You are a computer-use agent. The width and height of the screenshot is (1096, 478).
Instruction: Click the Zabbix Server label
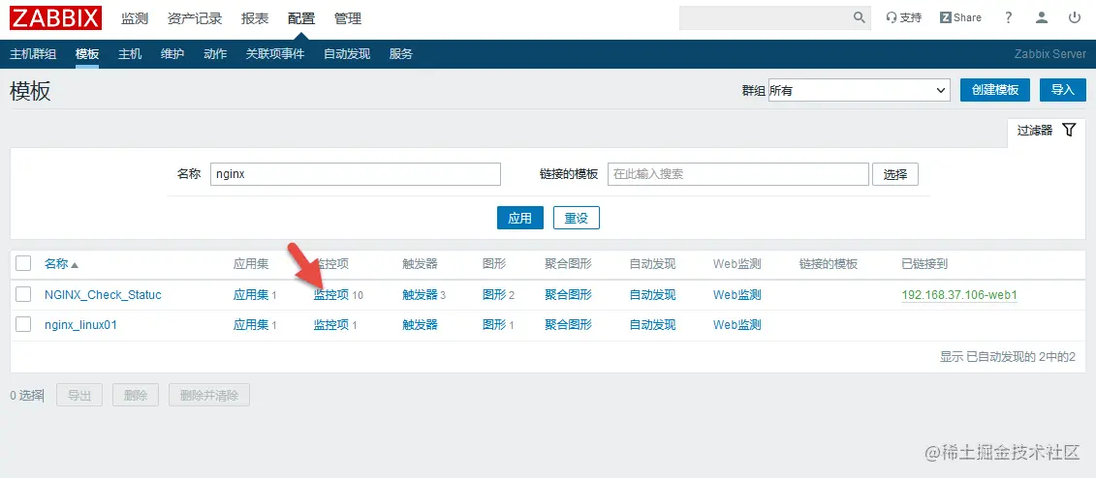pos(1050,54)
